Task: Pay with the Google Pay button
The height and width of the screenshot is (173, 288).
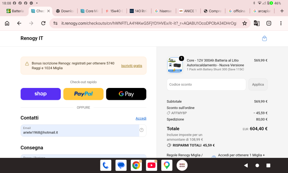Action: (x=126, y=94)
